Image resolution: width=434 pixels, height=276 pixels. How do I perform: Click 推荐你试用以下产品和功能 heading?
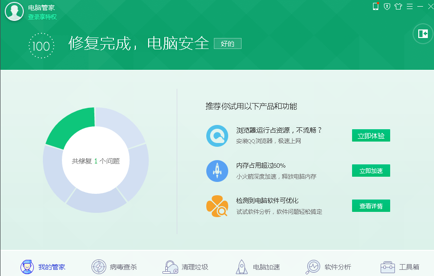coord(252,106)
